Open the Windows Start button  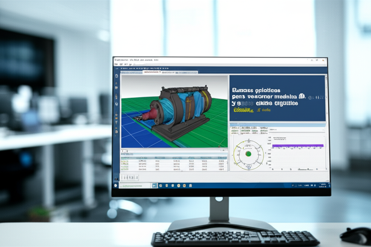tap(116, 185)
